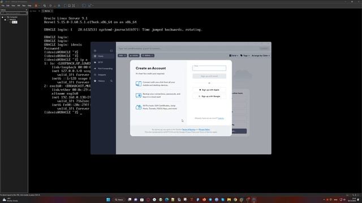Open the Tags filter dropdown
The image size is (362, 203).
tap(245, 56)
